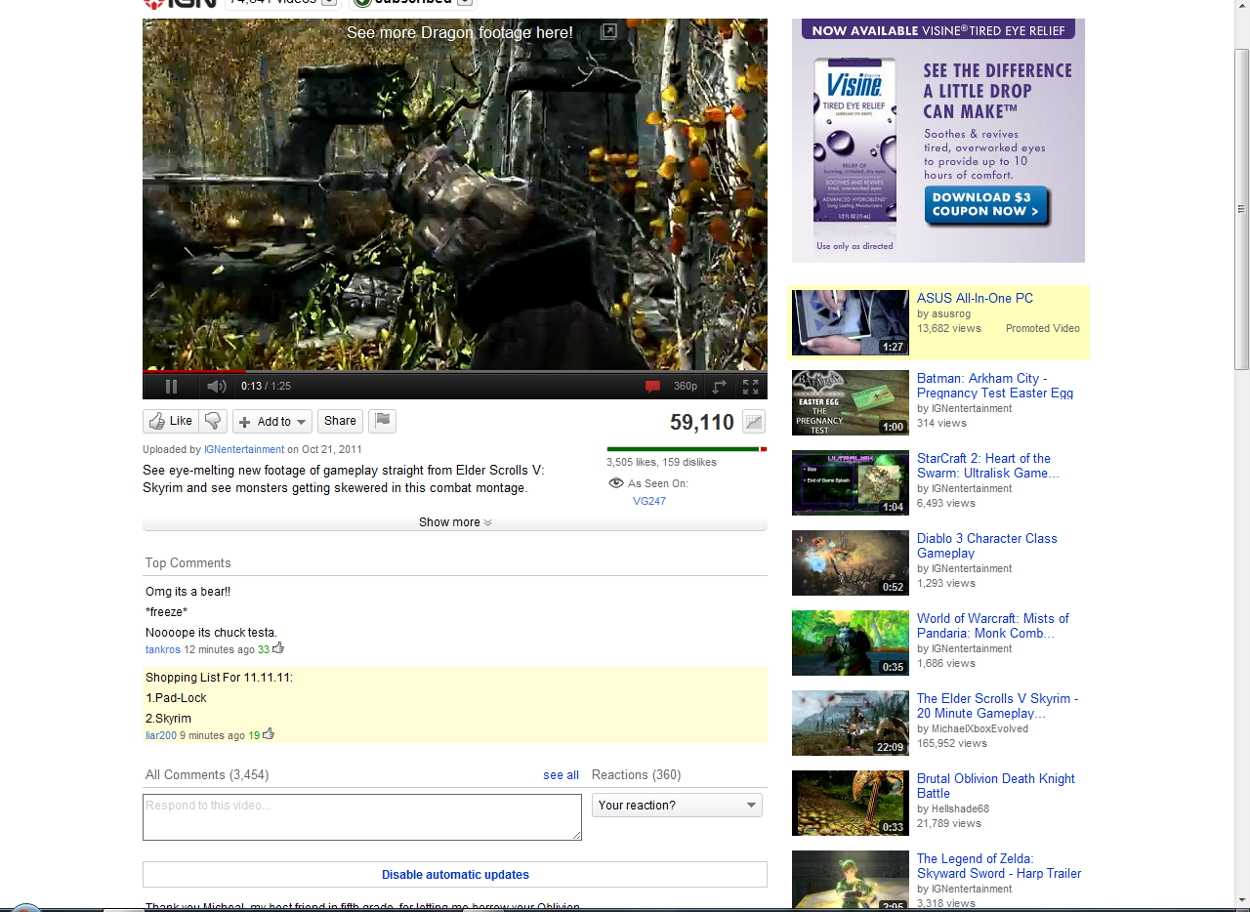Open the 360p quality menu
The height and width of the screenshot is (912, 1250).
(686, 387)
